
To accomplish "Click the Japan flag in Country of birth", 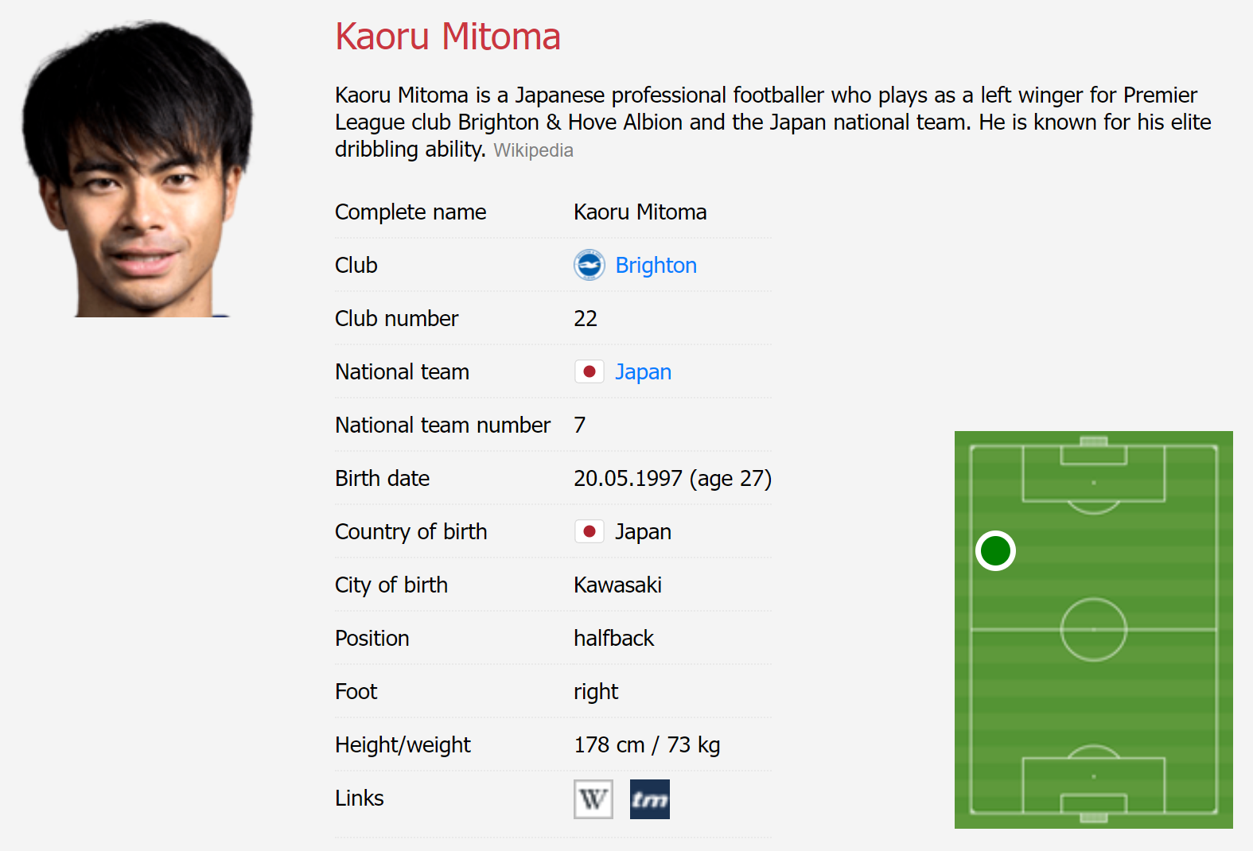I will tap(590, 531).
